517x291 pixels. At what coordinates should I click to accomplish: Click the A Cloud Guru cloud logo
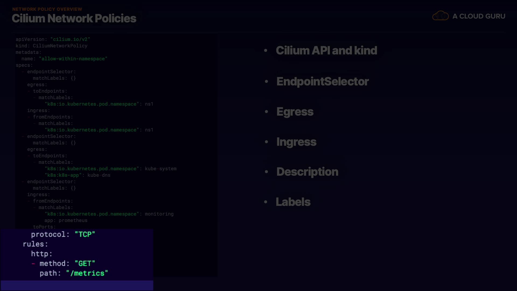[x=440, y=16]
